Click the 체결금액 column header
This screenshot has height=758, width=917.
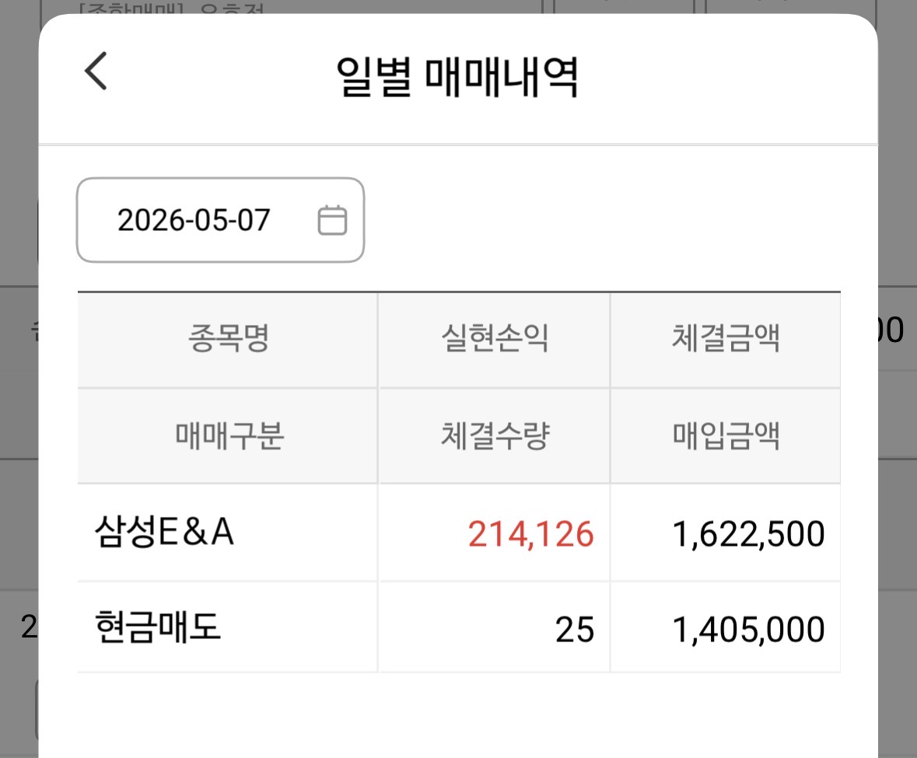pyautogui.click(x=726, y=338)
